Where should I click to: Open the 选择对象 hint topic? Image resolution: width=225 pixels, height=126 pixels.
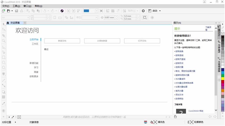tap(179, 67)
